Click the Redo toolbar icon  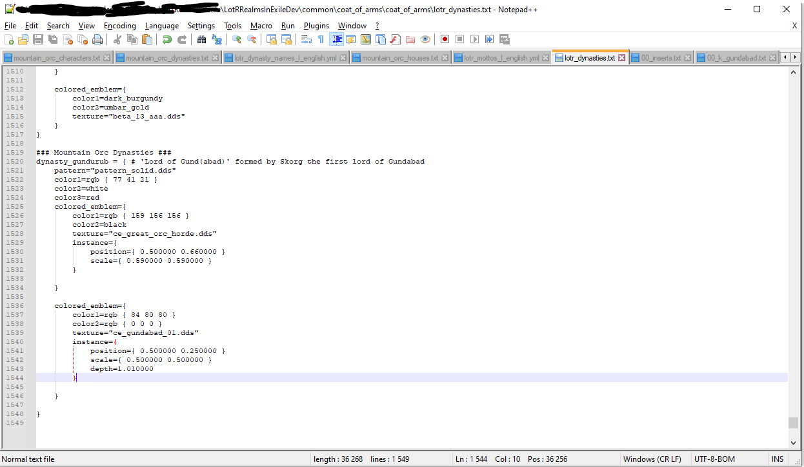[x=182, y=39]
